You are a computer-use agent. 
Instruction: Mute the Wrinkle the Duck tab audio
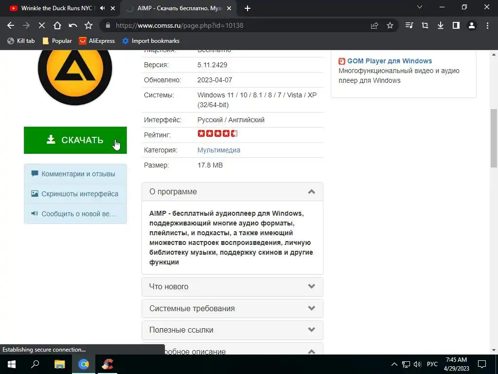click(102, 8)
